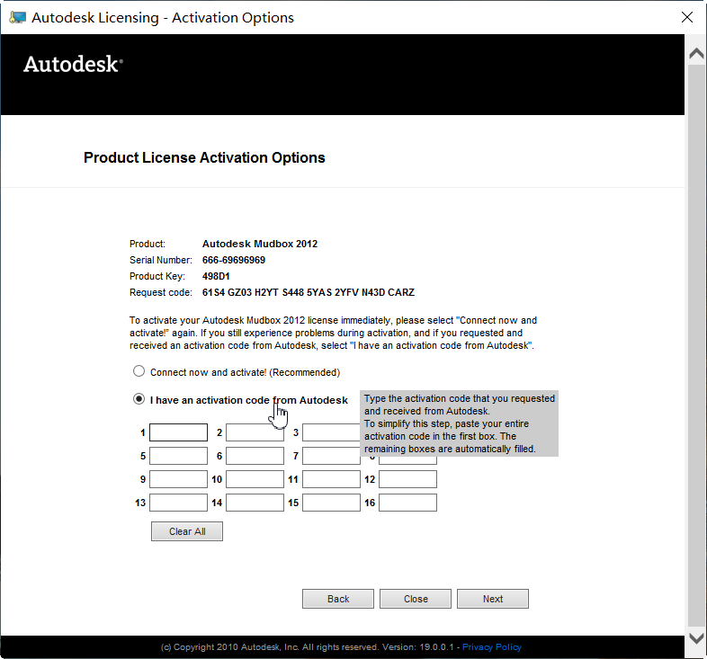Click scrollbar up arrow
Screen dimensions: 707x659
pos(696,54)
